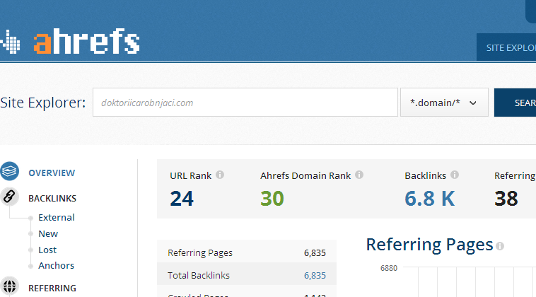This screenshot has height=297, width=536.
Task: Click the Total Backlinks row label
Action: [199, 276]
